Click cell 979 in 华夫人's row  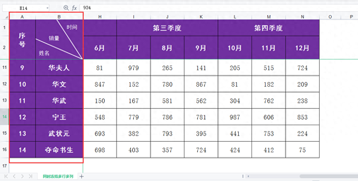134,67
